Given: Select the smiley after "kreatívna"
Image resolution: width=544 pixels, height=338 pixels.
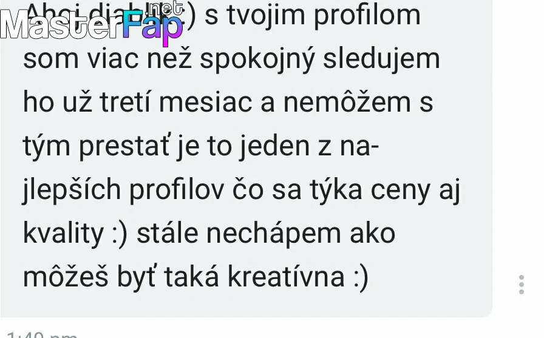Looking at the screenshot, I should [x=361, y=277].
